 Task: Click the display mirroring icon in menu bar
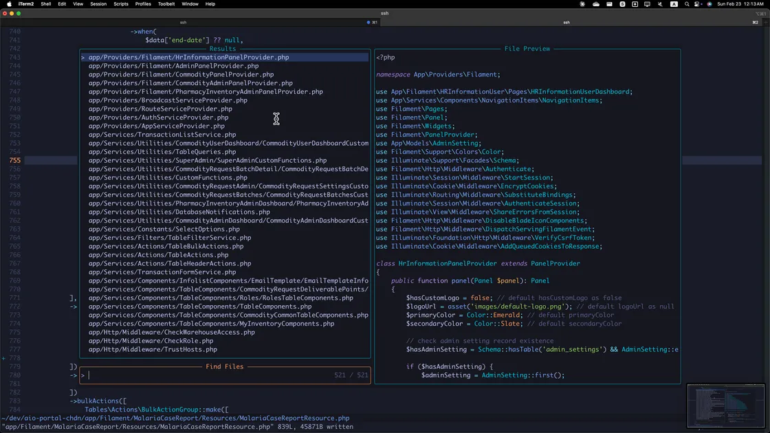click(x=647, y=4)
